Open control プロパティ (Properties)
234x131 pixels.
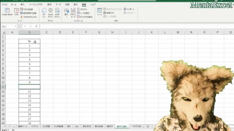coord(82,9)
